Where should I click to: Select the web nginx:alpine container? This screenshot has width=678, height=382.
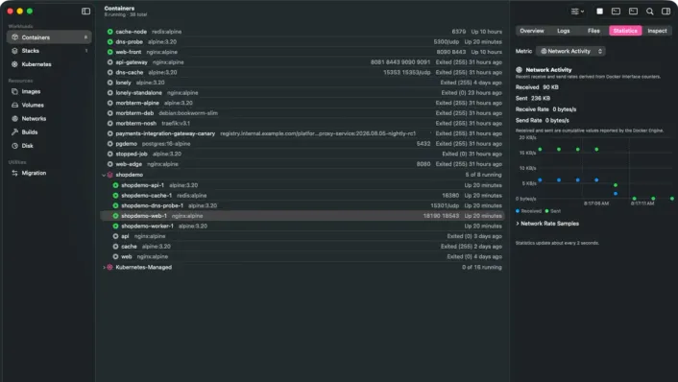point(303,256)
